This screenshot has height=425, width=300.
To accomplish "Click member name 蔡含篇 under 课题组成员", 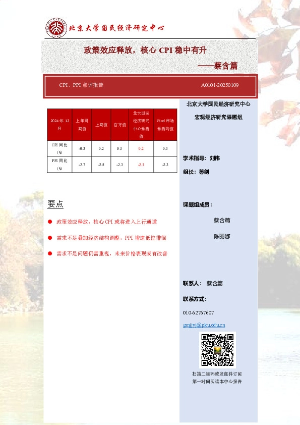I will [x=222, y=221].
